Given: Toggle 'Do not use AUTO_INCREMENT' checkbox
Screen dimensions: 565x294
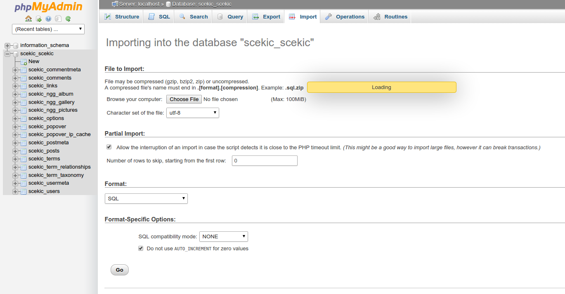Looking at the screenshot, I should pos(141,248).
